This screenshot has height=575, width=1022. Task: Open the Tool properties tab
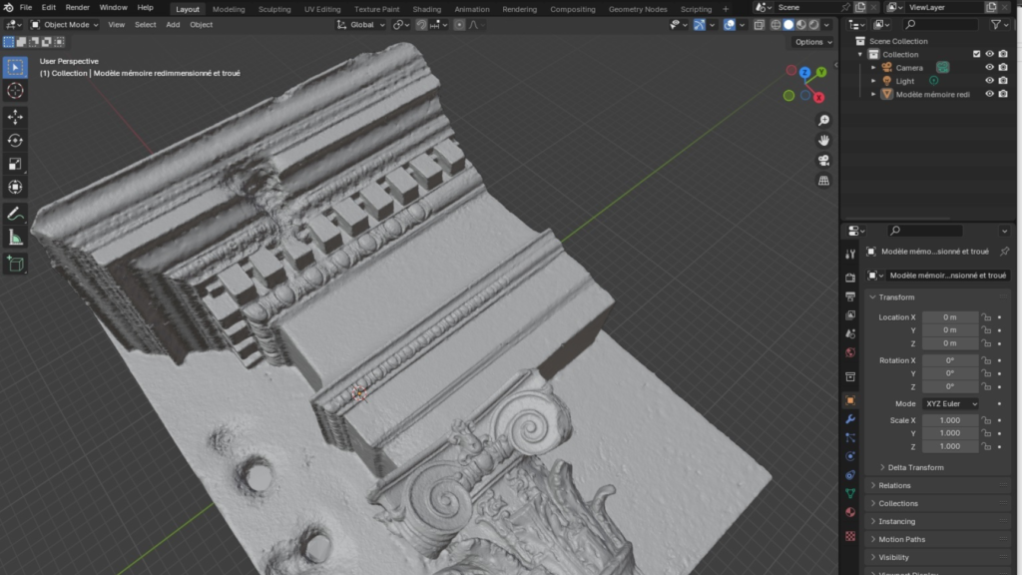click(850, 254)
